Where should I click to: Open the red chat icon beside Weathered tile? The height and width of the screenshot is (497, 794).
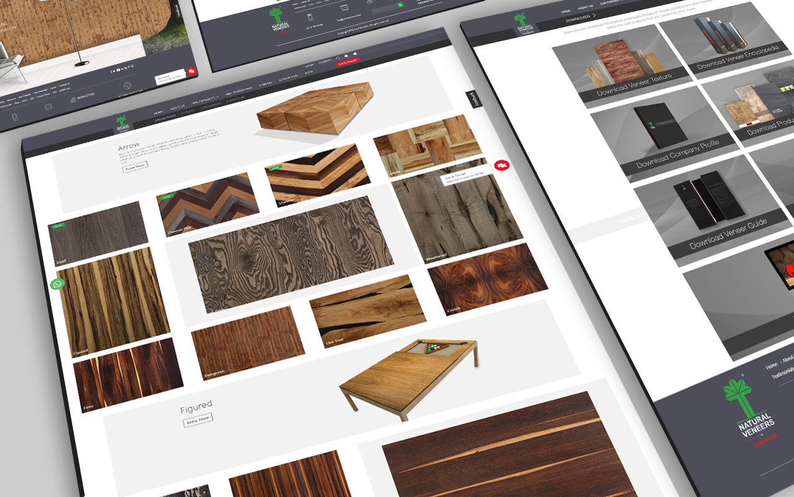coord(502,166)
